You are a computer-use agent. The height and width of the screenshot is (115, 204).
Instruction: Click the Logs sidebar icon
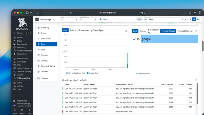point(14,89)
